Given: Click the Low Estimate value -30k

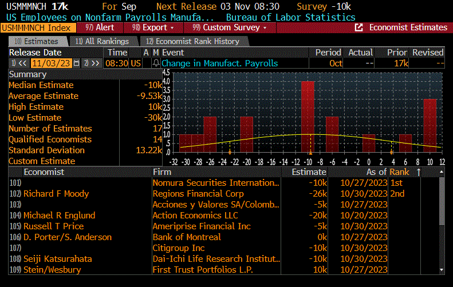Looking at the screenshot, I should click(153, 118).
